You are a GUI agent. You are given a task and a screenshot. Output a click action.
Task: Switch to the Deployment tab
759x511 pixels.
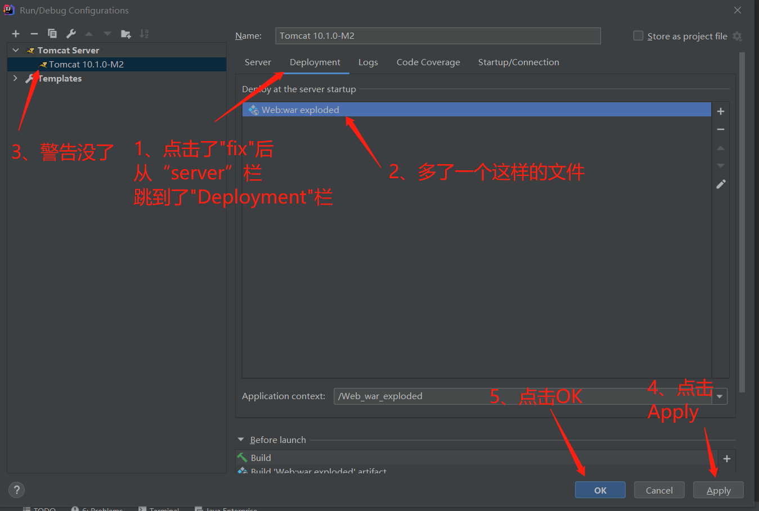[x=315, y=62]
